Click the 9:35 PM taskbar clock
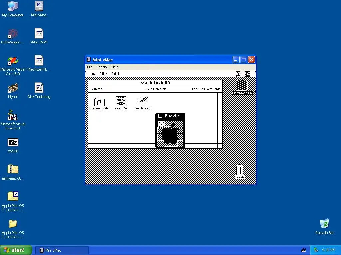The width and height of the screenshot is (341, 255). (x=329, y=250)
